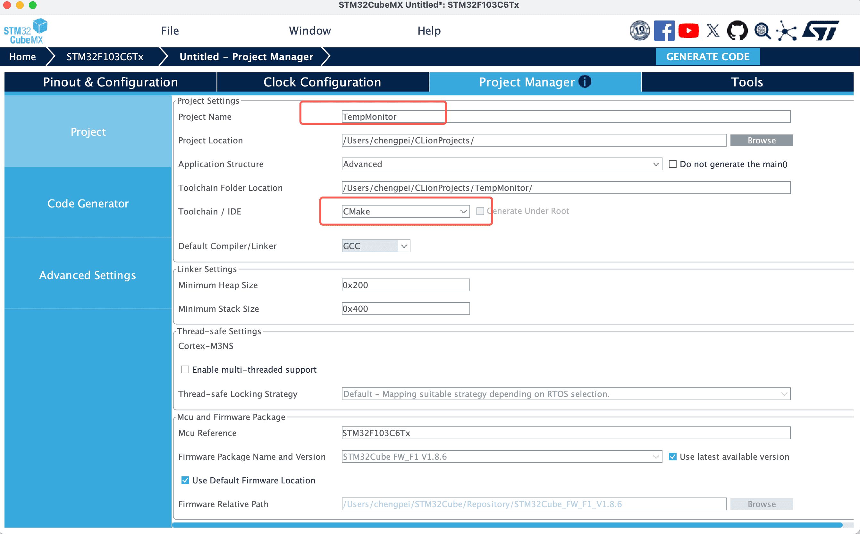Click the Project Manager info icon
This screenshot has height=534, width=860.
pos(585,82)
